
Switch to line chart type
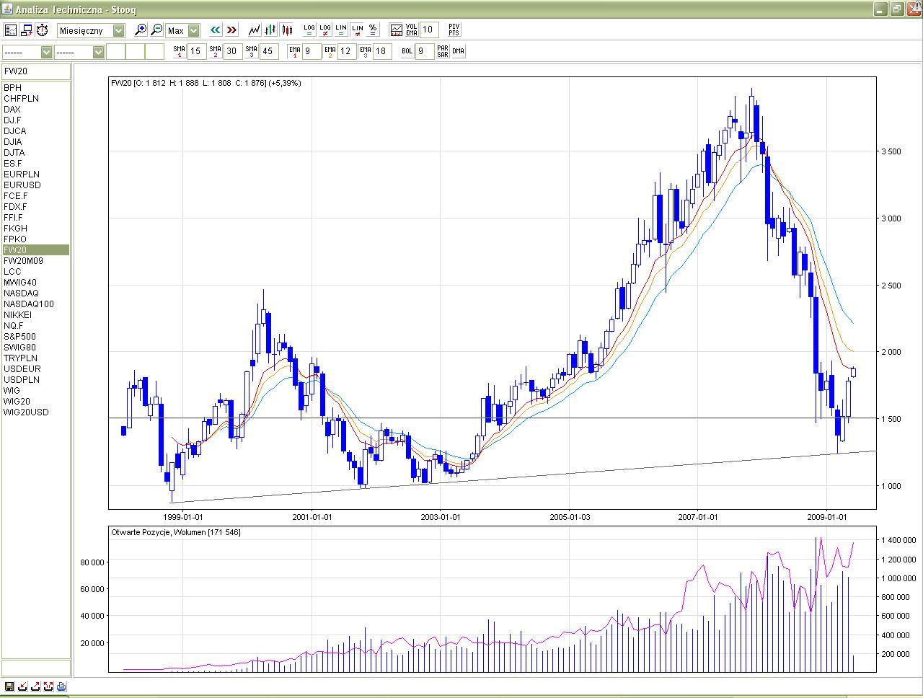[254, 30]
